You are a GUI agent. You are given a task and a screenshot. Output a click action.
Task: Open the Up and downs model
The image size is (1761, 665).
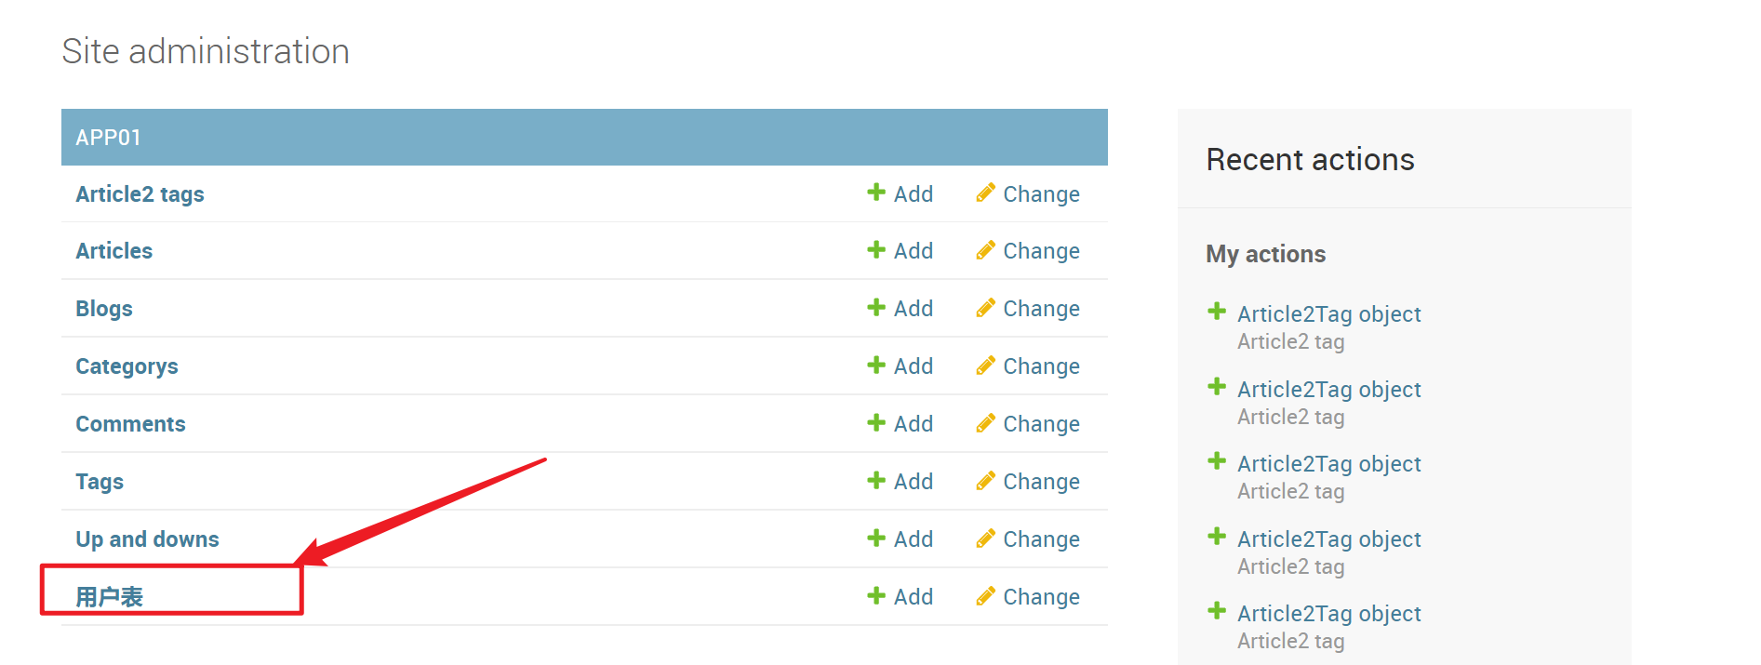[x=147, y=539]
